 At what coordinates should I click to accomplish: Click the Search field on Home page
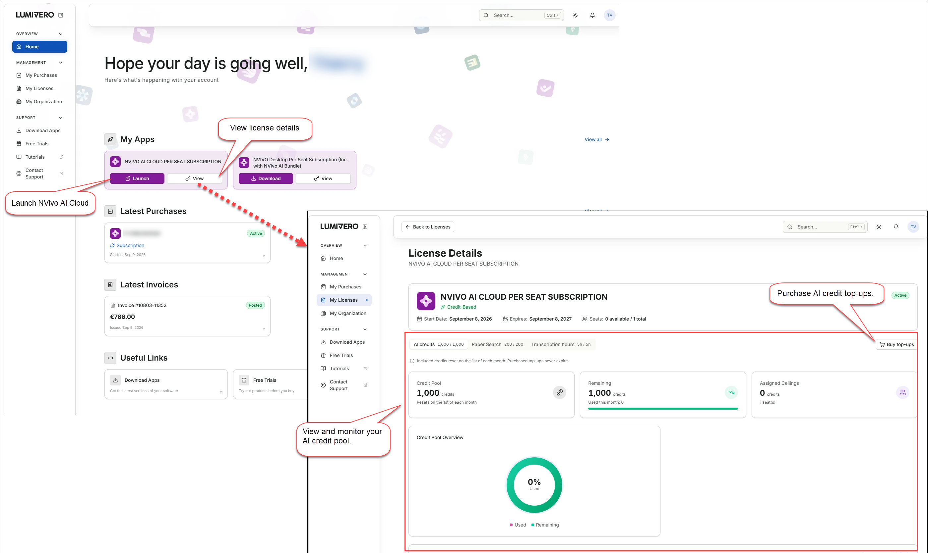[521, 15]
